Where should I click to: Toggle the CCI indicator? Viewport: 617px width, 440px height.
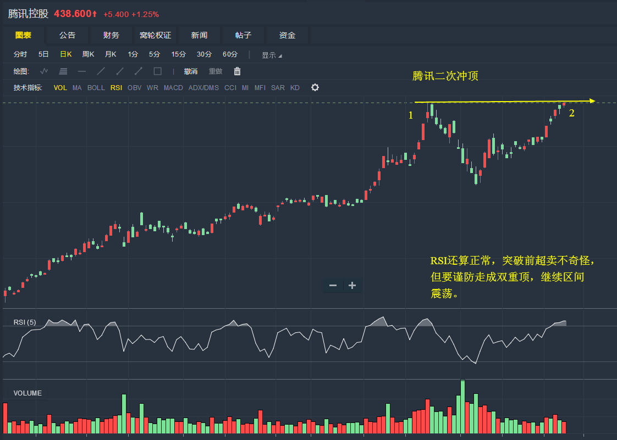pos(230,88)
